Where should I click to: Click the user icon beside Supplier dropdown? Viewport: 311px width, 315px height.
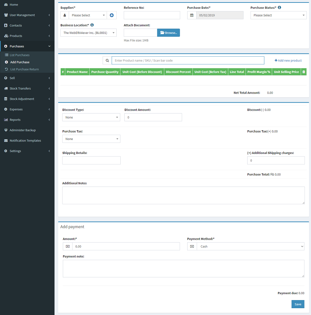(x=65, y=15)
